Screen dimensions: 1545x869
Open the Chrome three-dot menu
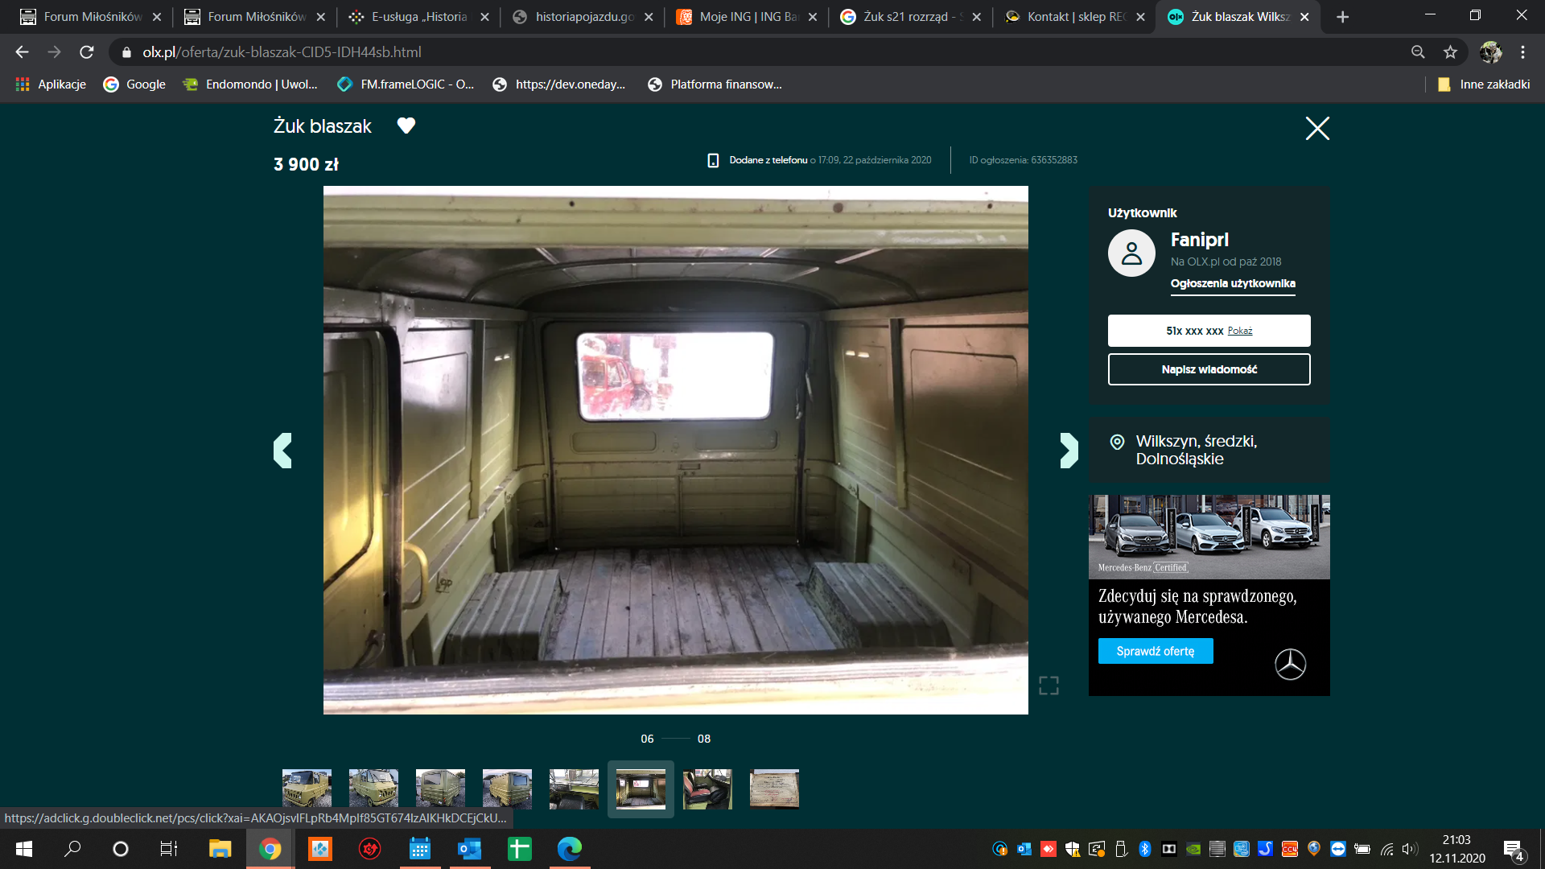click(1522, 52)
